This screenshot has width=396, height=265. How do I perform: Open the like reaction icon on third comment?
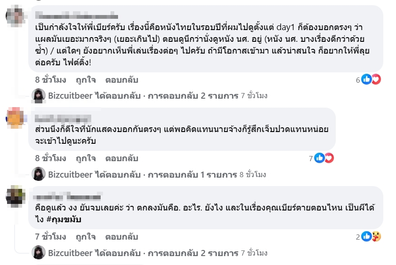coord(366,236)
